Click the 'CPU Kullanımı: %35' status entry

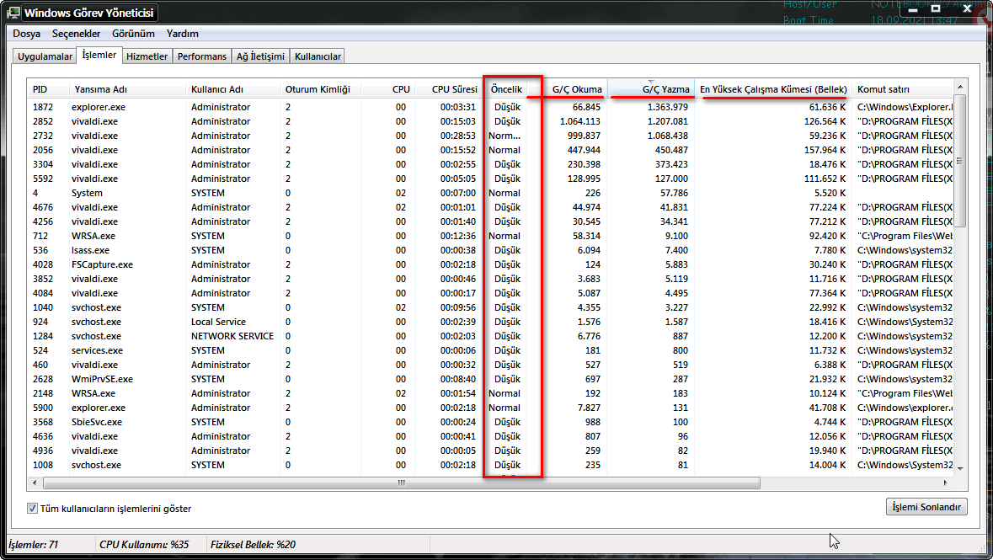pyautogui.click(x=144, y=545)
